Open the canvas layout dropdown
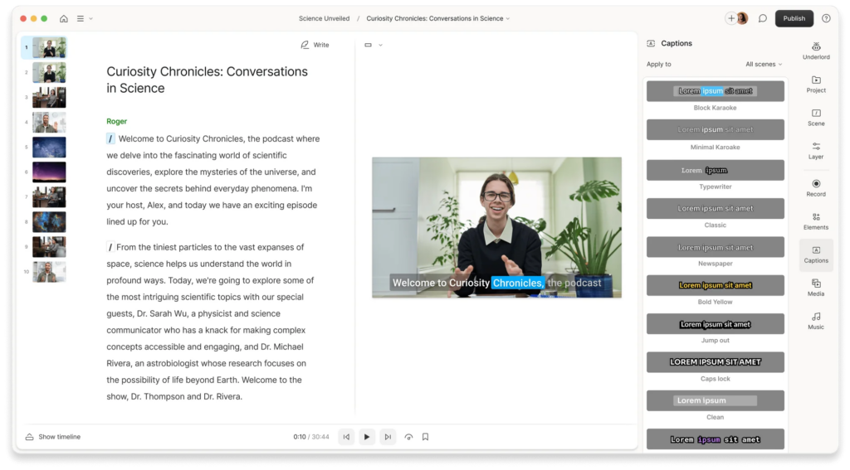 click(374, 45)
